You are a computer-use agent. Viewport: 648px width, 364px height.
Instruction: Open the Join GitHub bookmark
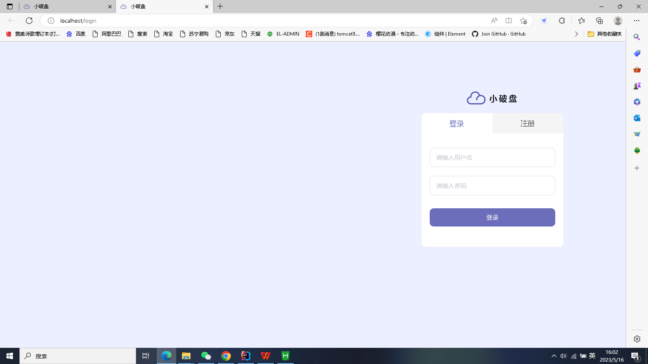tap(499, 34)
